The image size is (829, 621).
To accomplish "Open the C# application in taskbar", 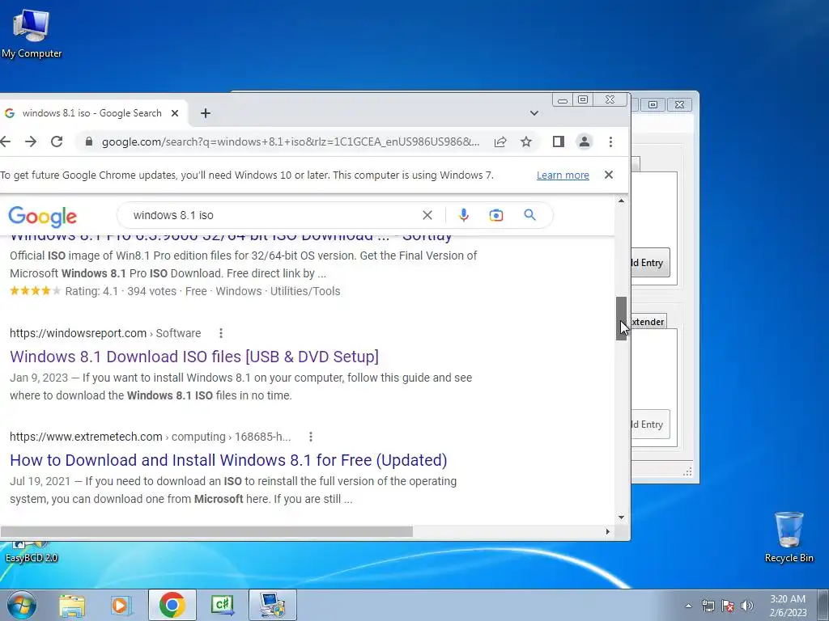I will point(222,605).
